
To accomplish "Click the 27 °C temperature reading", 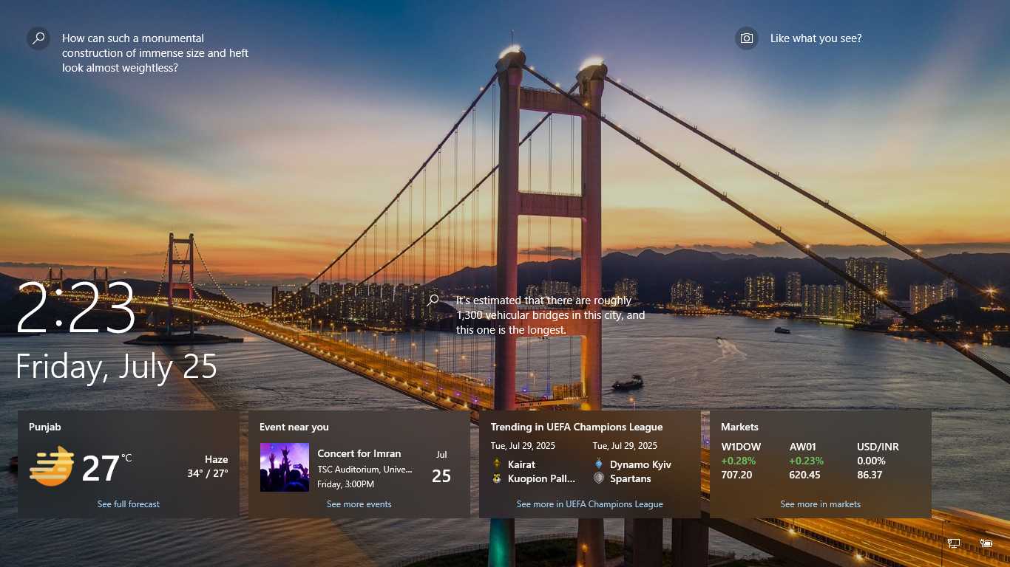I will [106, 468].
